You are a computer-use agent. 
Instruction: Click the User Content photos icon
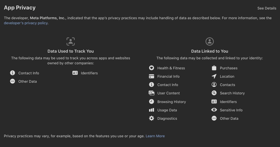pyautogui.click(x=152, y=93)
